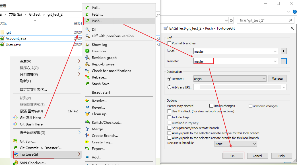Click the Help button
This screenshot has height=165, width=297.
[281, 156]
